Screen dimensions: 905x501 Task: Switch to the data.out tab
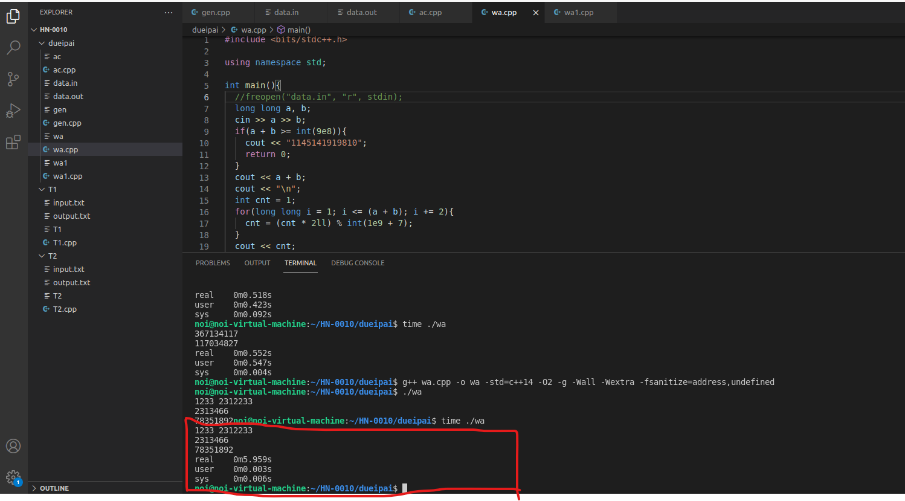(x=363, y=12)
